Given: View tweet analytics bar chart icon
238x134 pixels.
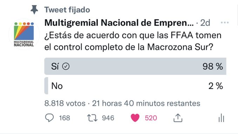Looking at the screenshot, I should click(221, 118).
